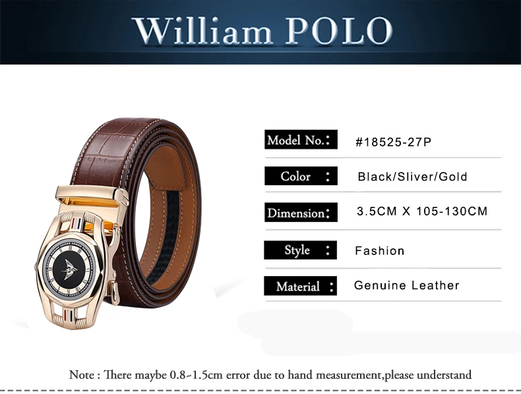The image size is (521, 394).
Task: Click the Fashion style value
Action: 380,250
